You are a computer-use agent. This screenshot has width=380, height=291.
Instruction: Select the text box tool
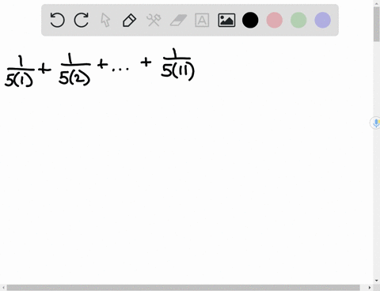[x=202, y=20]
